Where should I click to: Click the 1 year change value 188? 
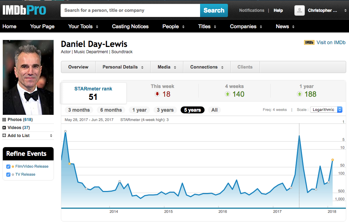(x=310, y=94)
